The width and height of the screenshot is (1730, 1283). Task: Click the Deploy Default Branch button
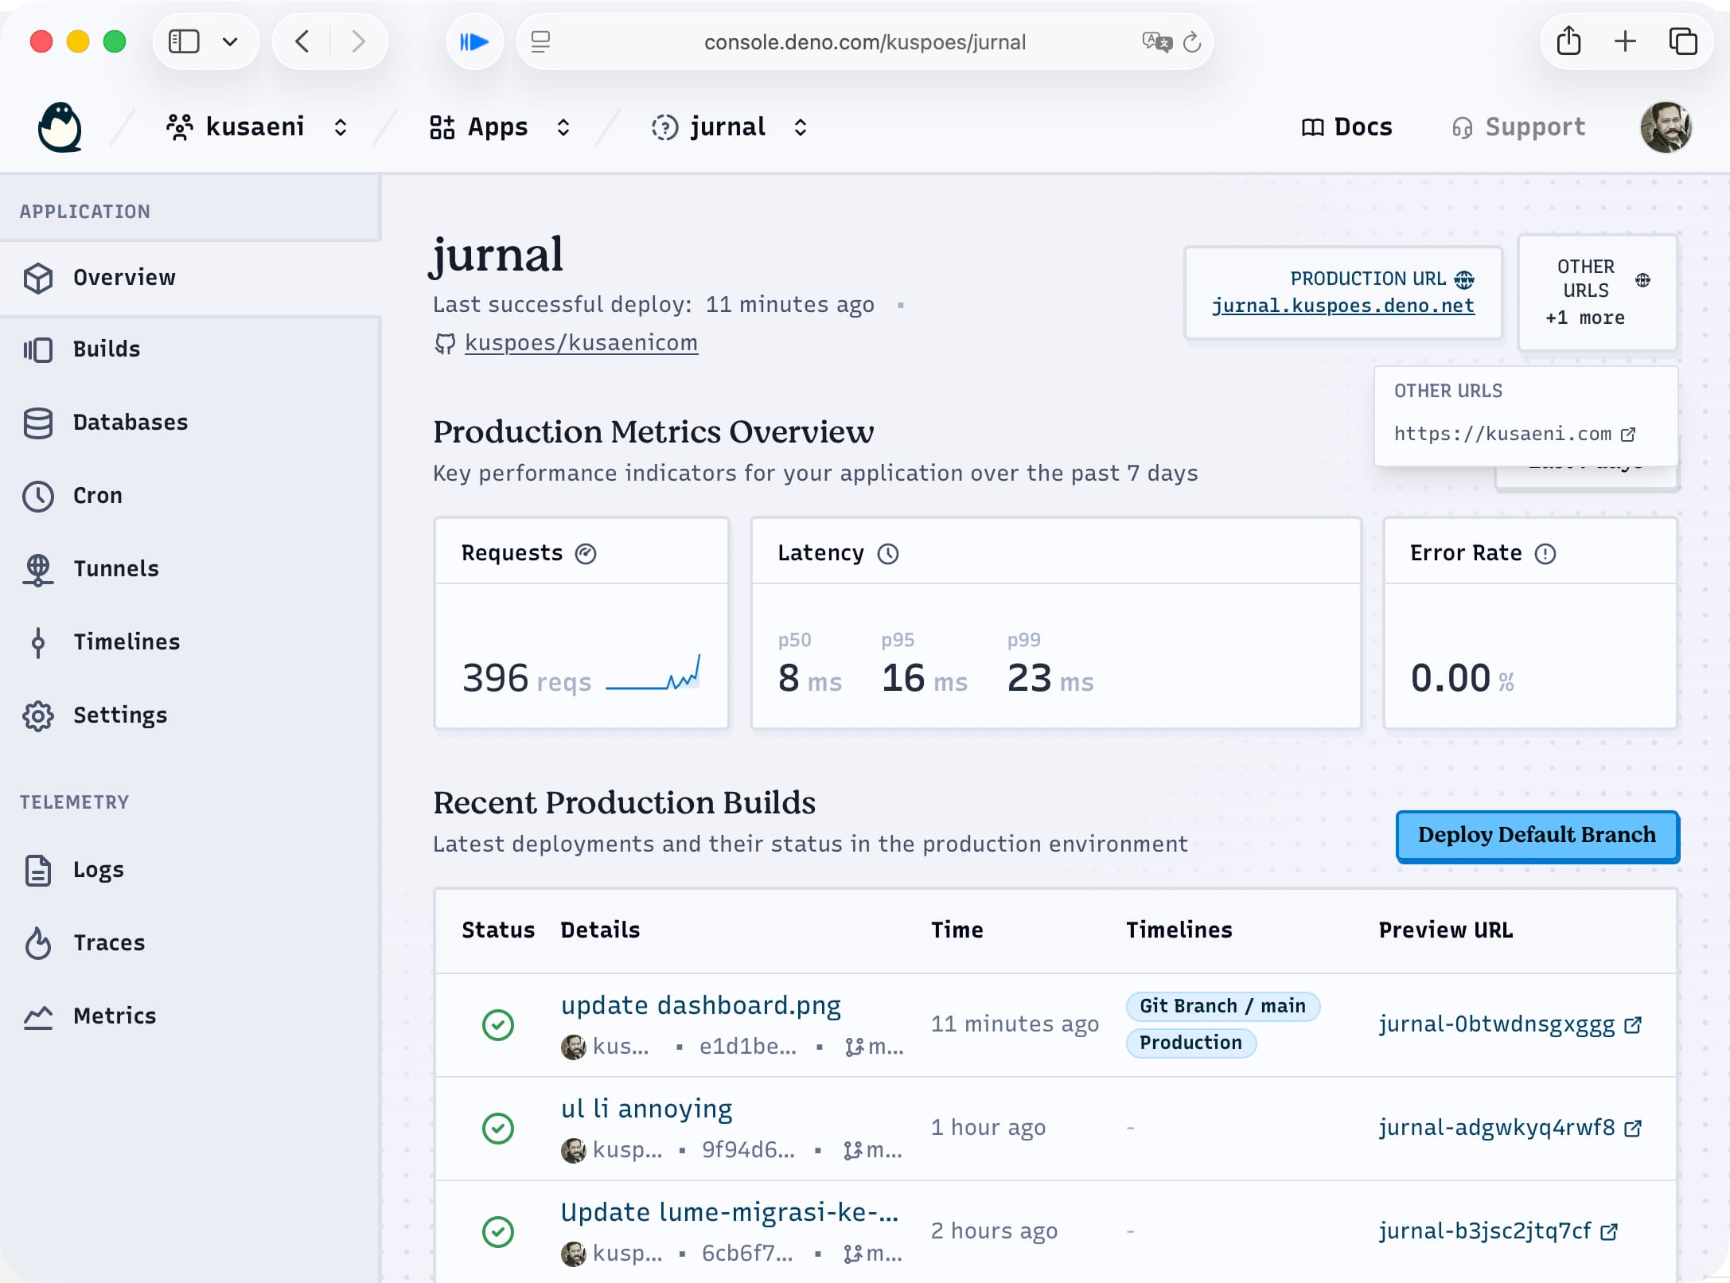coord(1537,836)
